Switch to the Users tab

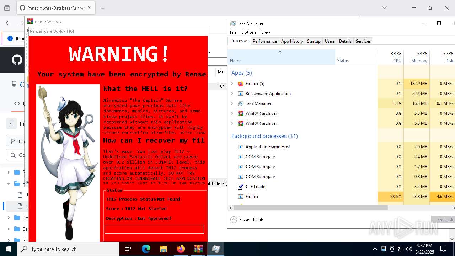pos(330,41)
